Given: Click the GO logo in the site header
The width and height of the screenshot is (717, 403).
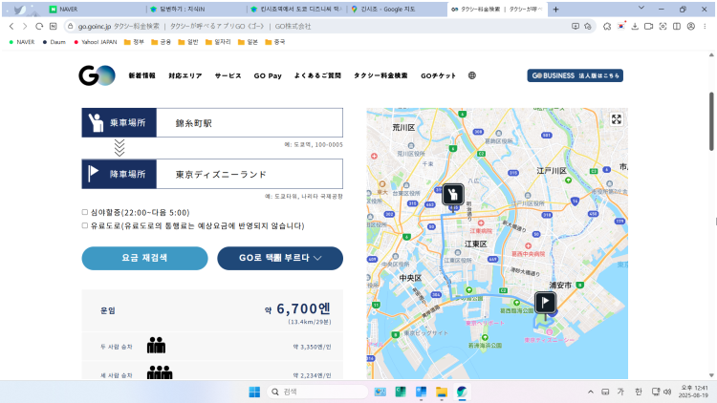Looking at the screenshot, I should pyautogui.click(x=97, y=75).
